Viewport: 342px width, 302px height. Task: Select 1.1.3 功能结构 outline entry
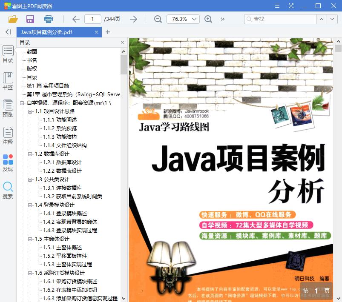coord(60,137)
